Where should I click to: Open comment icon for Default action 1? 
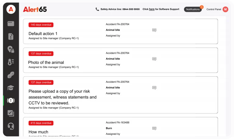(154, 30)
